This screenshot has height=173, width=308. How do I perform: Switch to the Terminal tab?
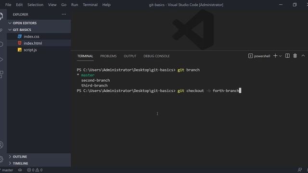85,56
